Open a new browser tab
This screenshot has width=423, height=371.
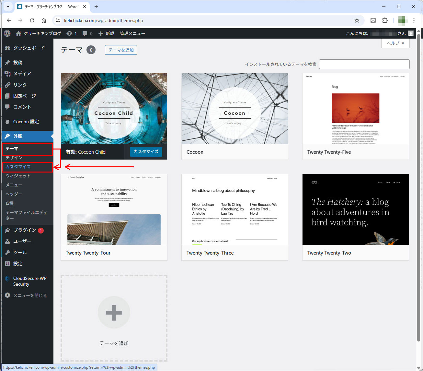96,6
